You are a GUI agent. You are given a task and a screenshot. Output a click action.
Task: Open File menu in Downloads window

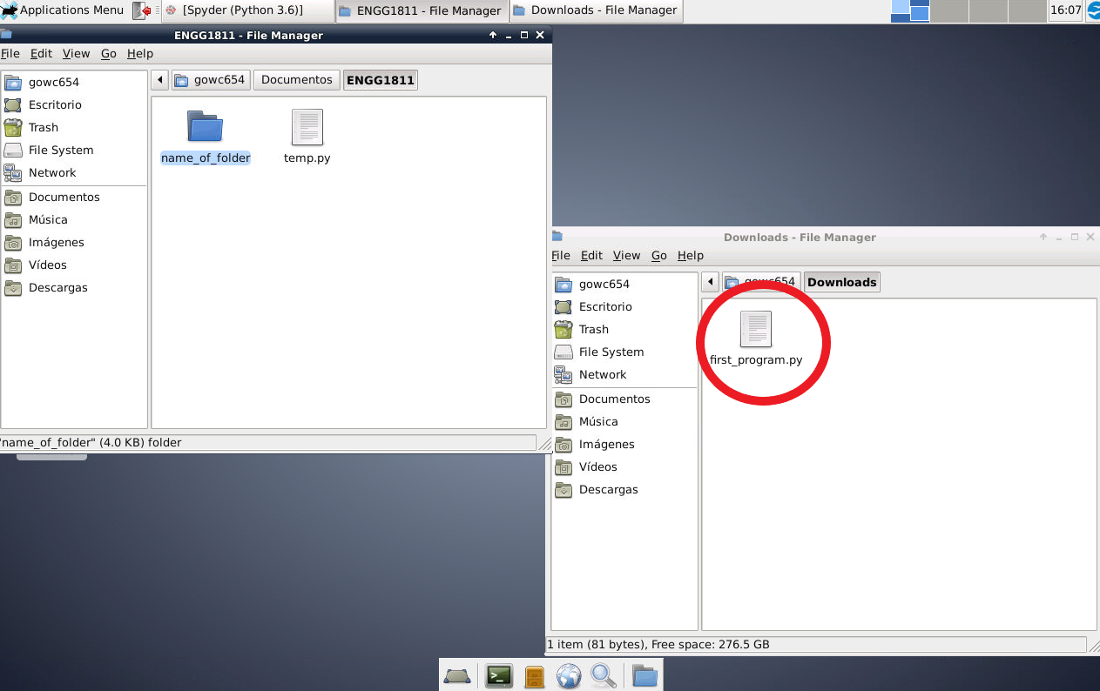point(561,255)
